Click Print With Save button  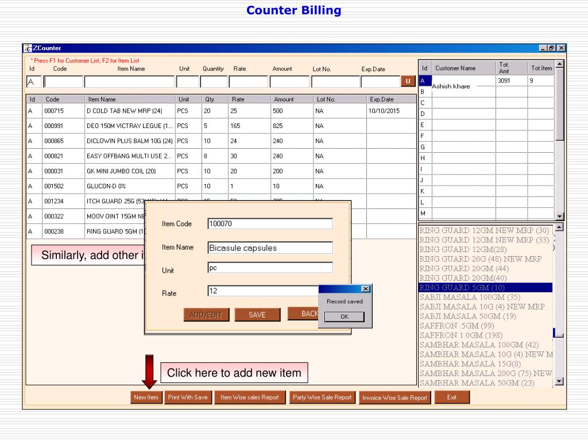coord(188,397)
